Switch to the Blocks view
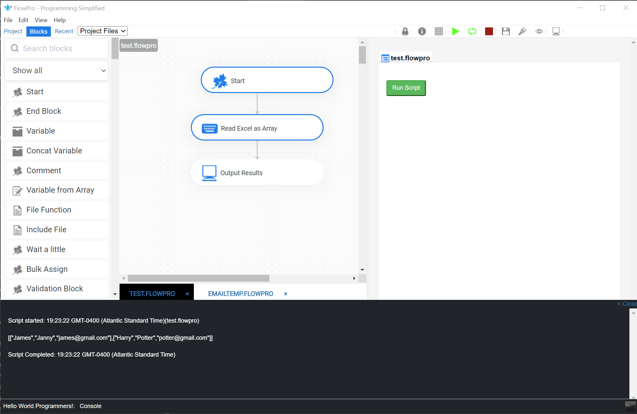The width and height of the screenshot is (637, 414). tap(38, 31)
